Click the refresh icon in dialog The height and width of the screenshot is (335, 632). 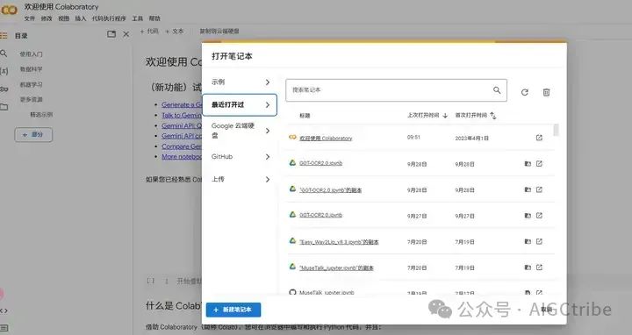click(x=524, y=92)
